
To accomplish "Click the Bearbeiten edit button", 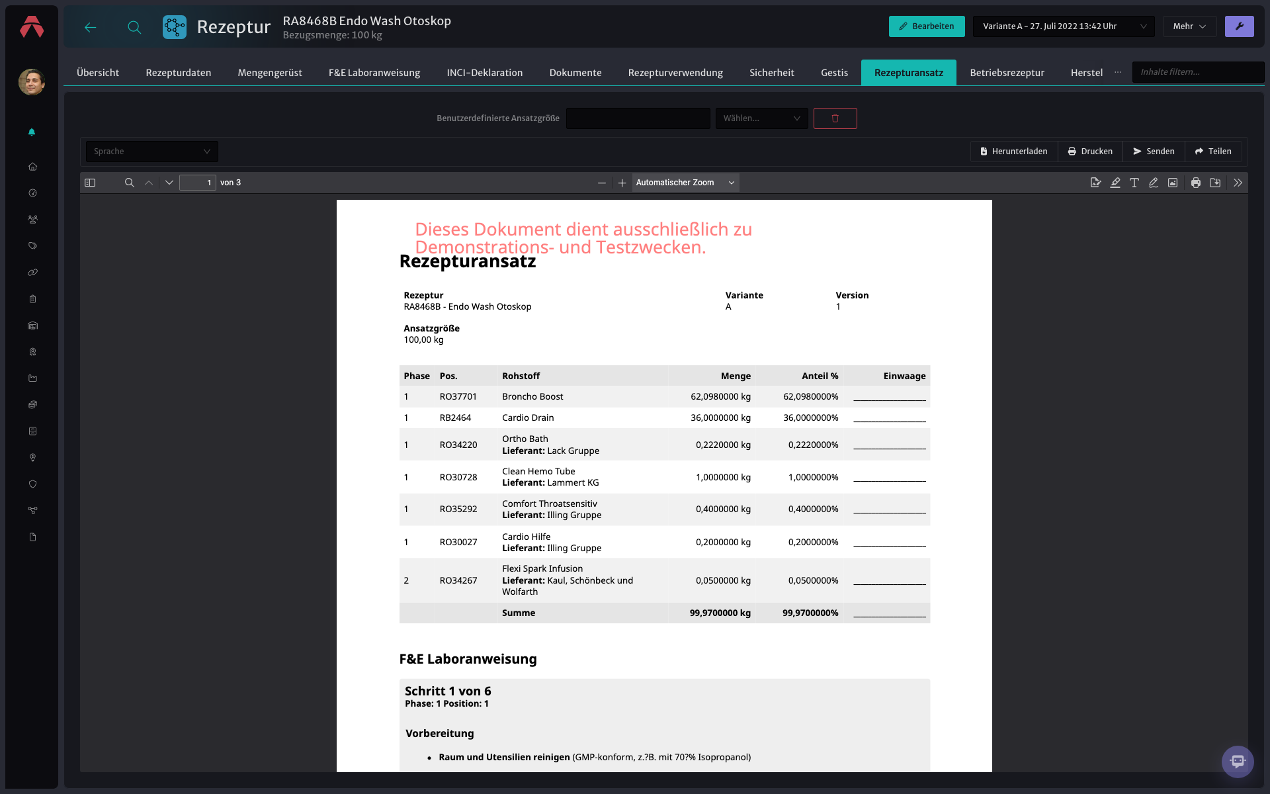I will [x=927, y=26].
